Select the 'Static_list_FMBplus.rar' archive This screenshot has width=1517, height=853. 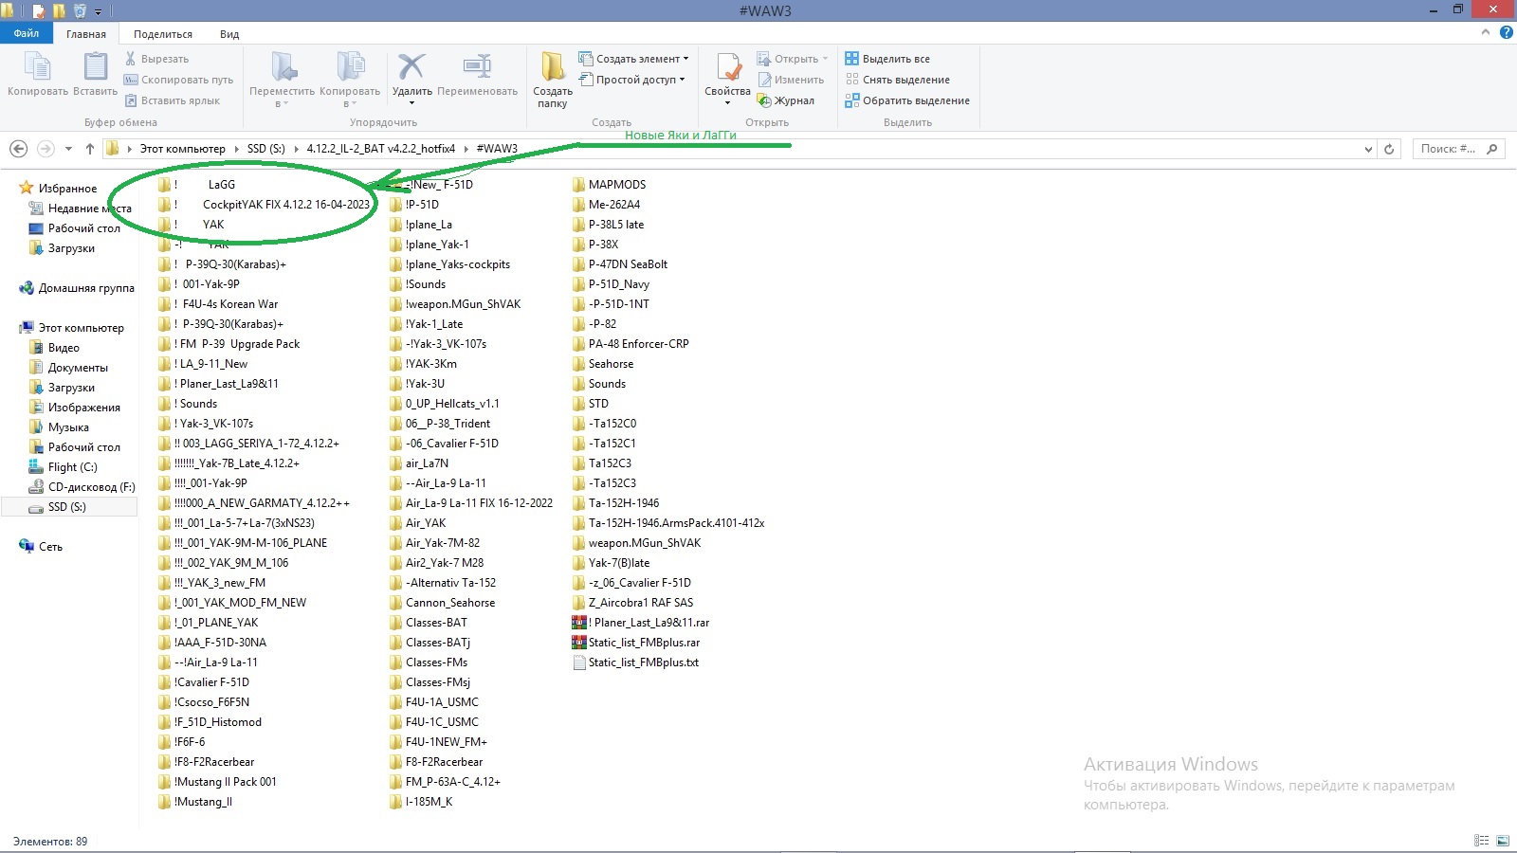(636, 643)
